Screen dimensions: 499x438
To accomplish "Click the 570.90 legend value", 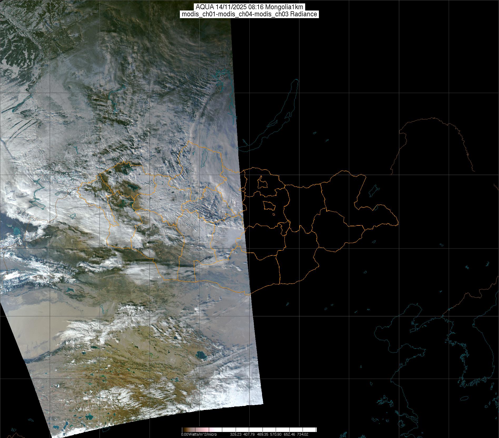I will [276, 434].
